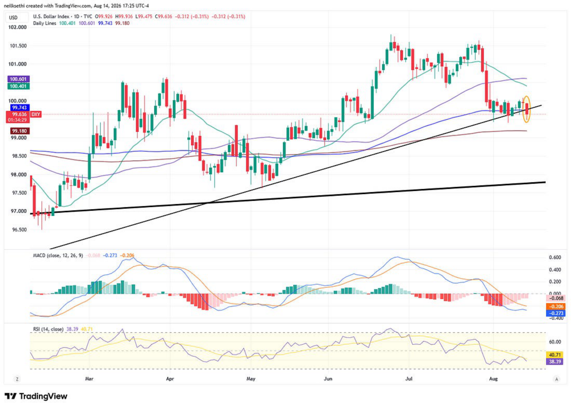Screen dimensions: 571x408
Task: Click the high value H99.936
Action: click(x=124, y=16)
